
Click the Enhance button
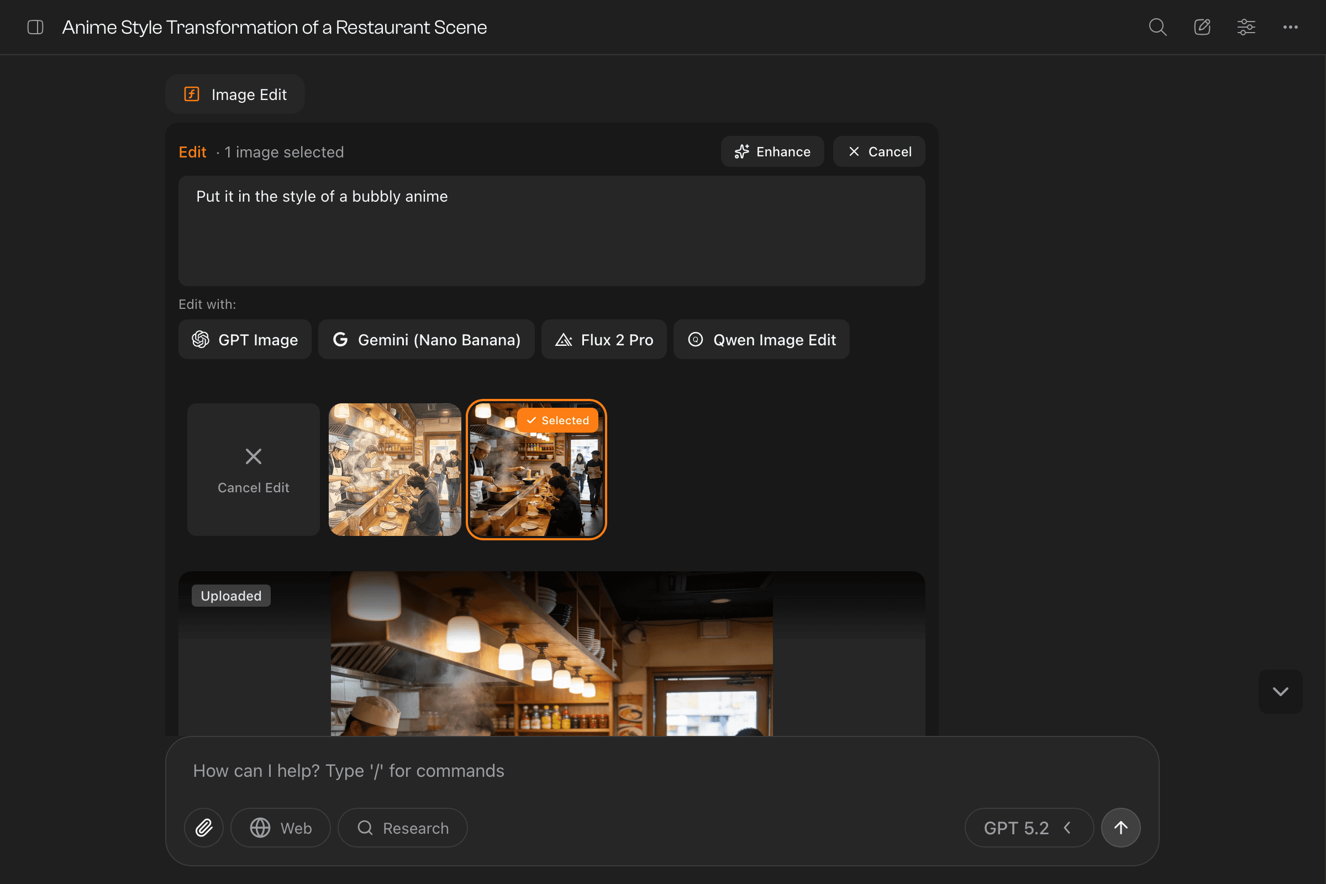click(772, 151)
